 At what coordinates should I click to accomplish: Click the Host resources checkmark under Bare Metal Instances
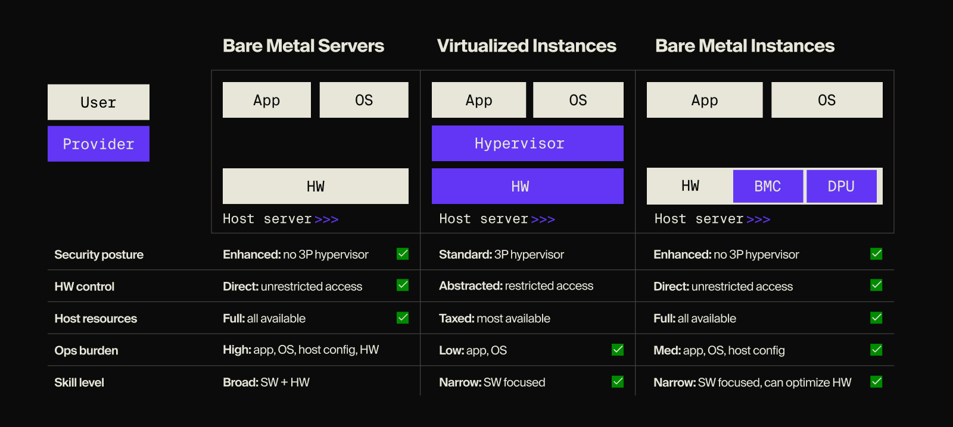coord(876,318)
